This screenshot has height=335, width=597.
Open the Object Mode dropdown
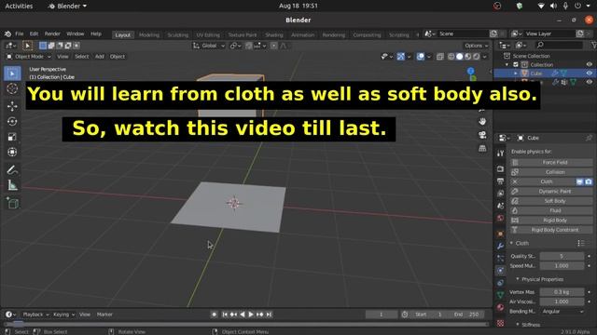(x=29, y=57)
